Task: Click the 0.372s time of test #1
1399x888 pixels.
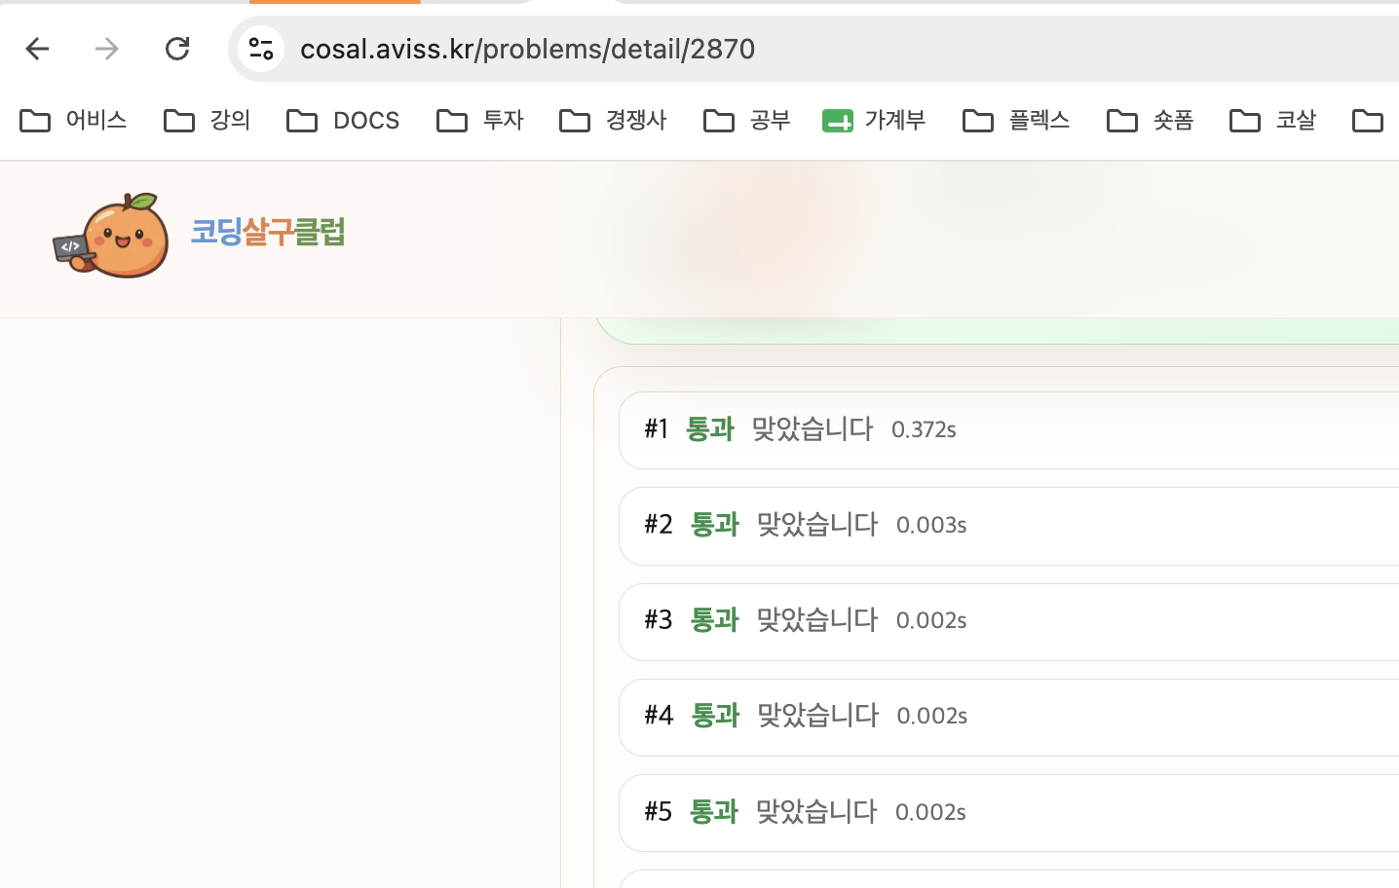Action: pos(924,429)
